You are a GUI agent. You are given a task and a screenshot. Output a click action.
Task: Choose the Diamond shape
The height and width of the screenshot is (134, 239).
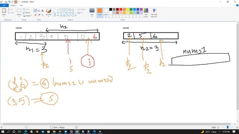(58, 12)
